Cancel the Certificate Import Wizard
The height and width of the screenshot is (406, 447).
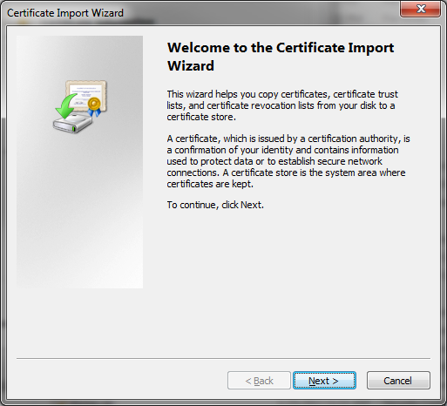tap(398, 381)
